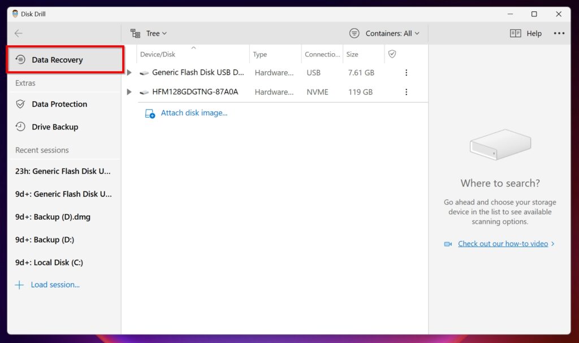Click the shield column header icon
Viewport: 579px width, 343px height.
[x=392, y=54]
